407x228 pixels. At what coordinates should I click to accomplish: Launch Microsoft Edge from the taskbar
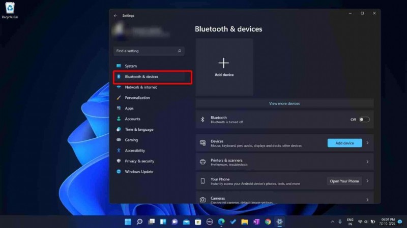221,221
